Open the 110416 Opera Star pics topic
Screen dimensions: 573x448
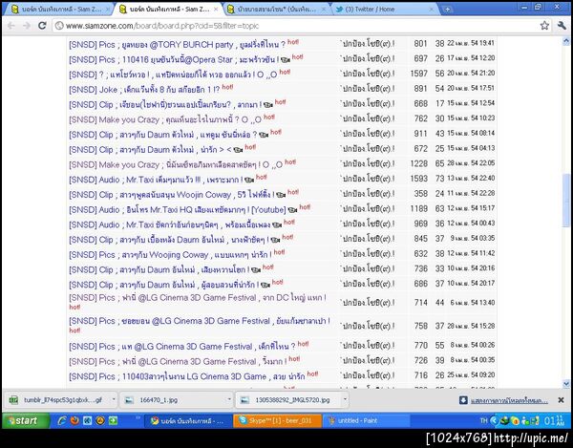[x=174, y=60]
